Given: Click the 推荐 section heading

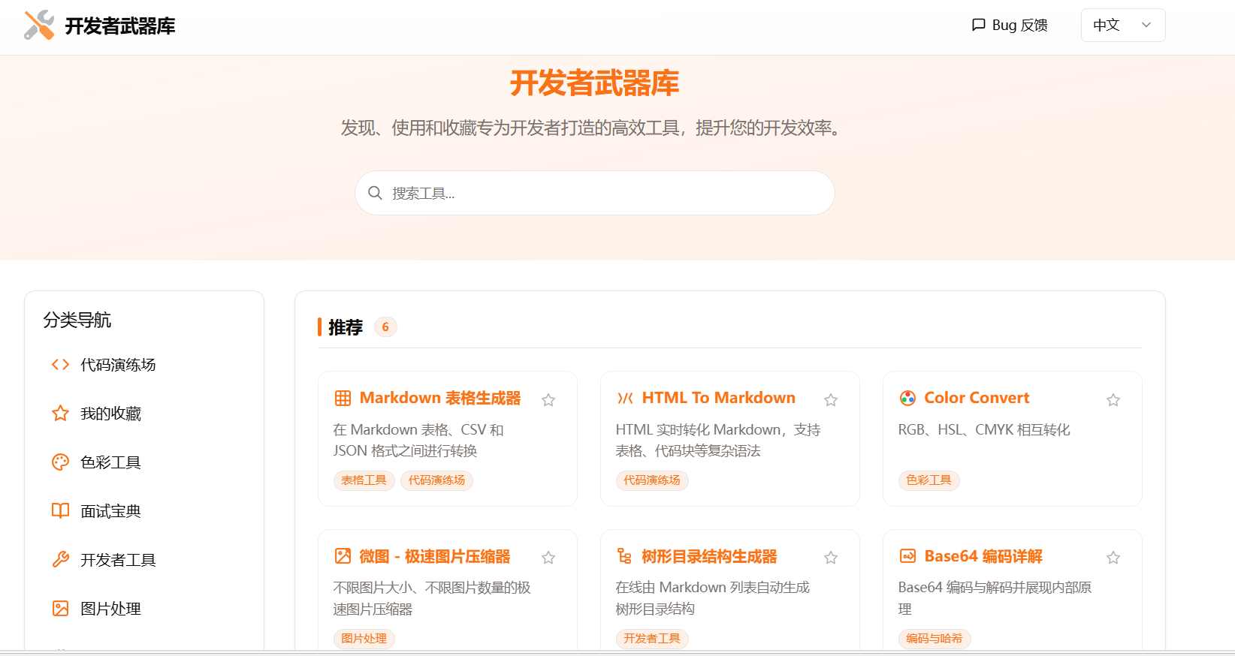Looking at the screenshot, I should 346,327.
